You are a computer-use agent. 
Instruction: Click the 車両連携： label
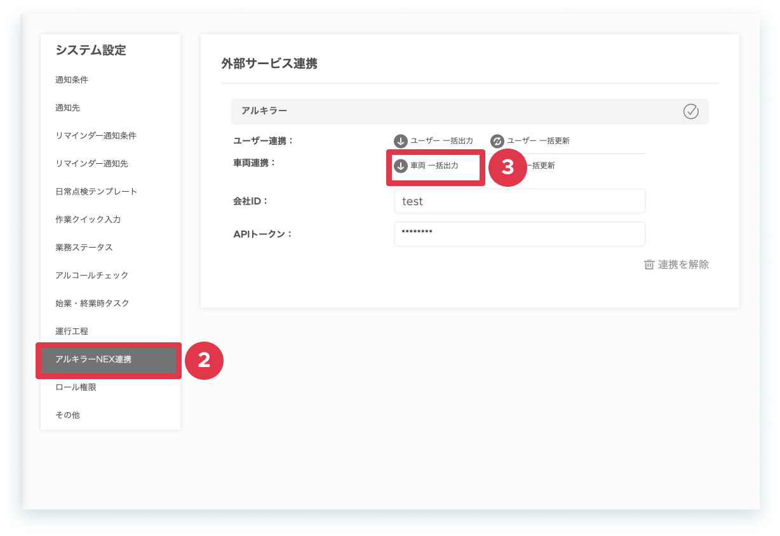(255, 163)
